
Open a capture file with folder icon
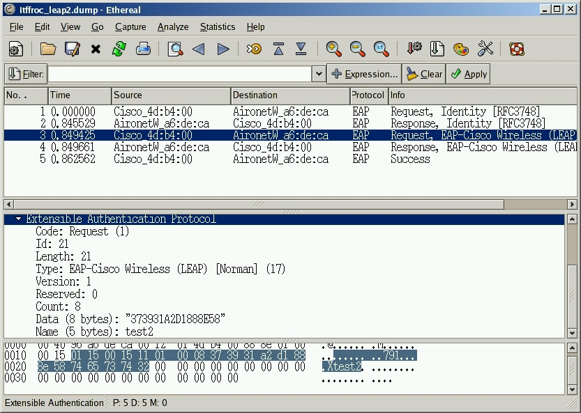(x=48, y=49)
